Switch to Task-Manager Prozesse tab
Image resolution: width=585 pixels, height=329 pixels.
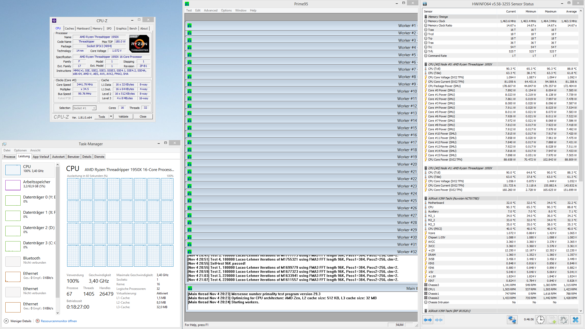pyautogui.click(x=10, y=156)
